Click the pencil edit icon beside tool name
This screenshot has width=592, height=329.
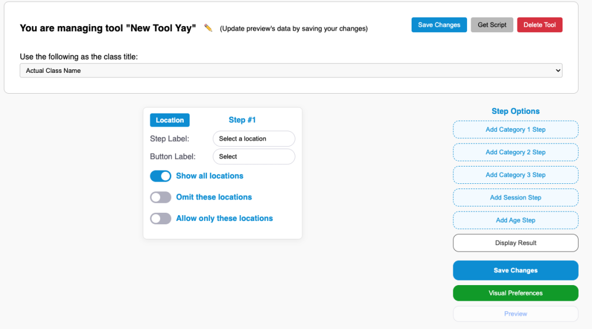click(x=208, y=28)
